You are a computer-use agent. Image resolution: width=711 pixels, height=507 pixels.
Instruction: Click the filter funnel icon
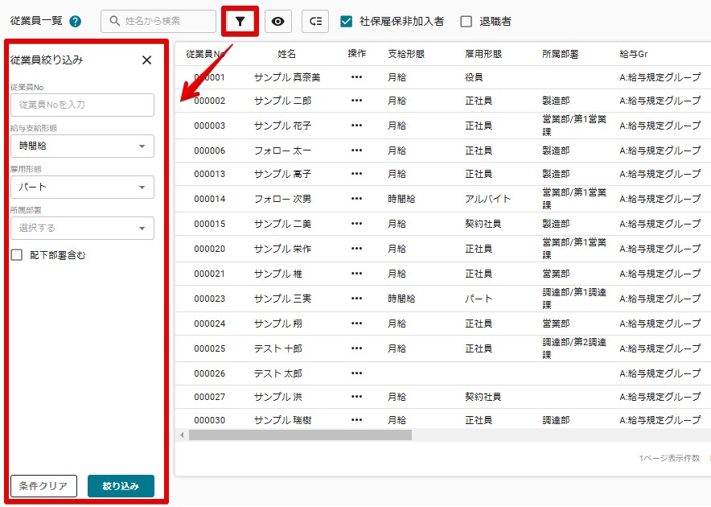[x=240, y=22]
